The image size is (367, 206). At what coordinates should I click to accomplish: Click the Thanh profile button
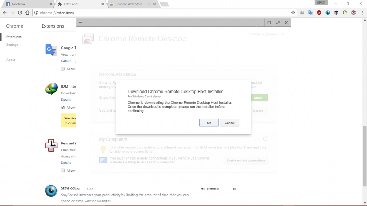click(x=321, y=3)
